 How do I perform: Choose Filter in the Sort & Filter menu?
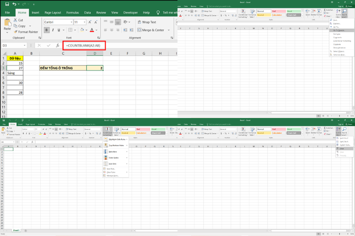pos(344,149)
